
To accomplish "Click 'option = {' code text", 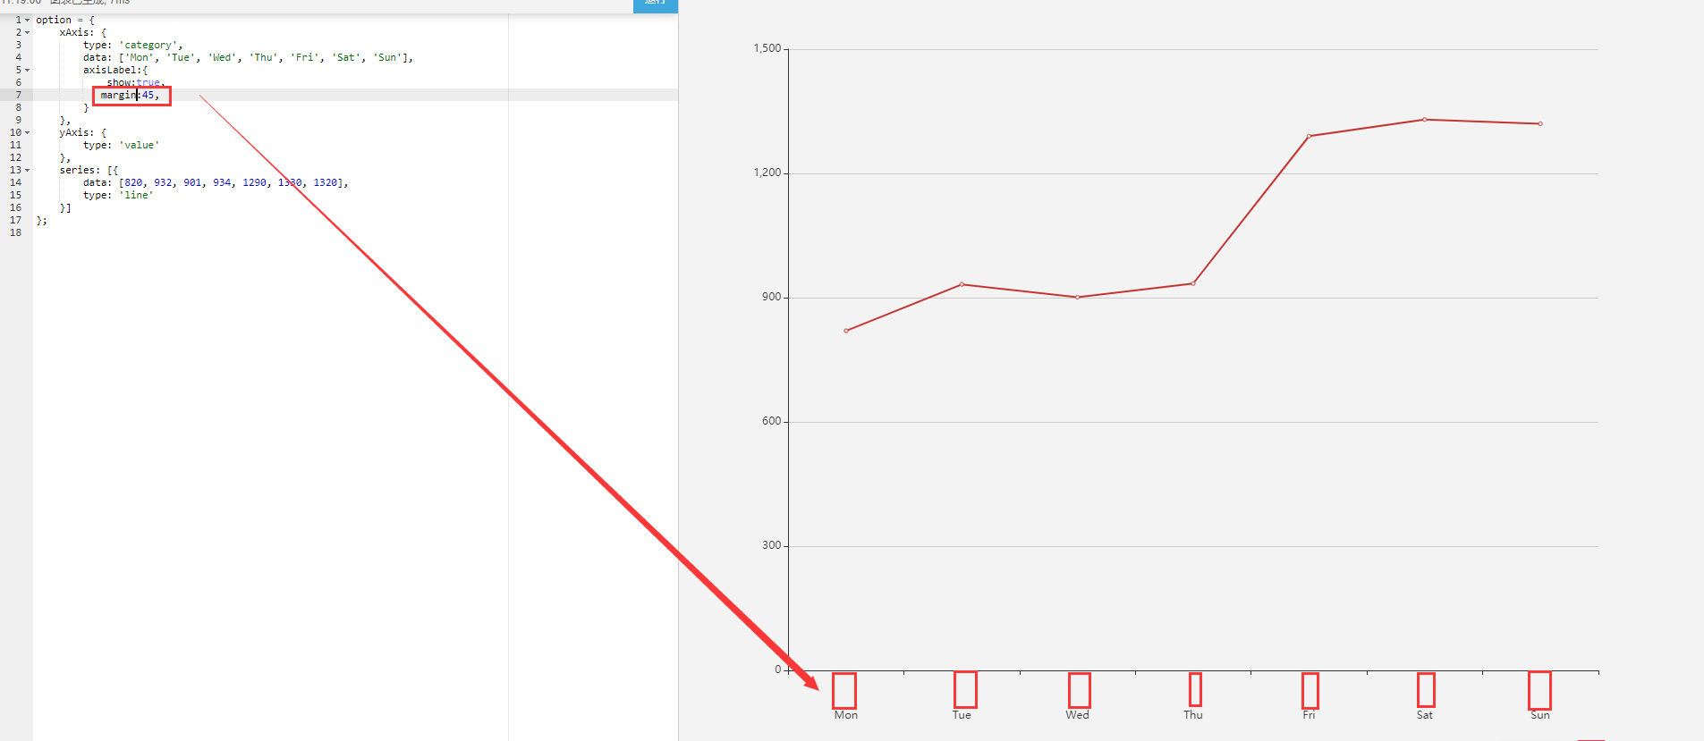I will click(65, 20).
